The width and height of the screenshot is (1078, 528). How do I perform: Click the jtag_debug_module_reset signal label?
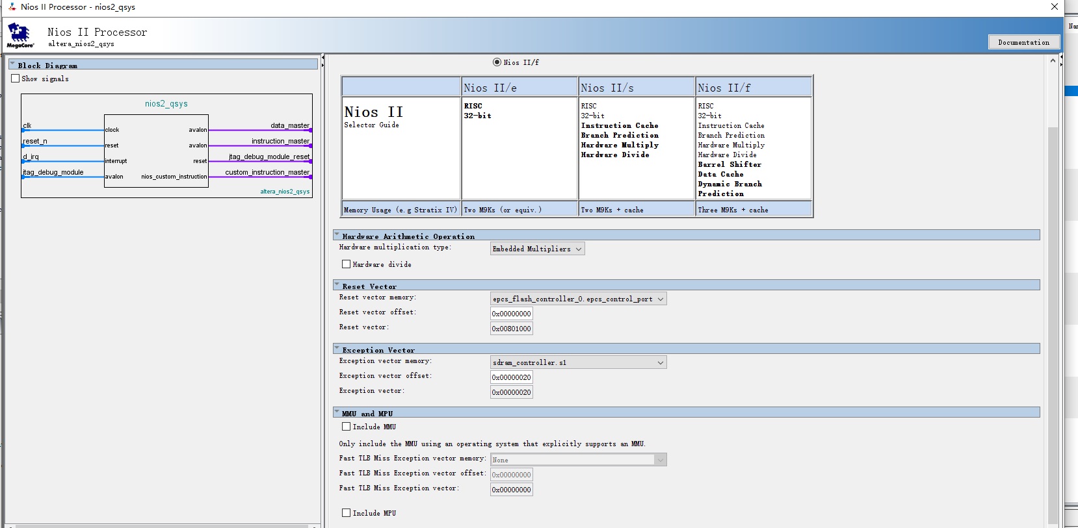click(x=269, y=157)
